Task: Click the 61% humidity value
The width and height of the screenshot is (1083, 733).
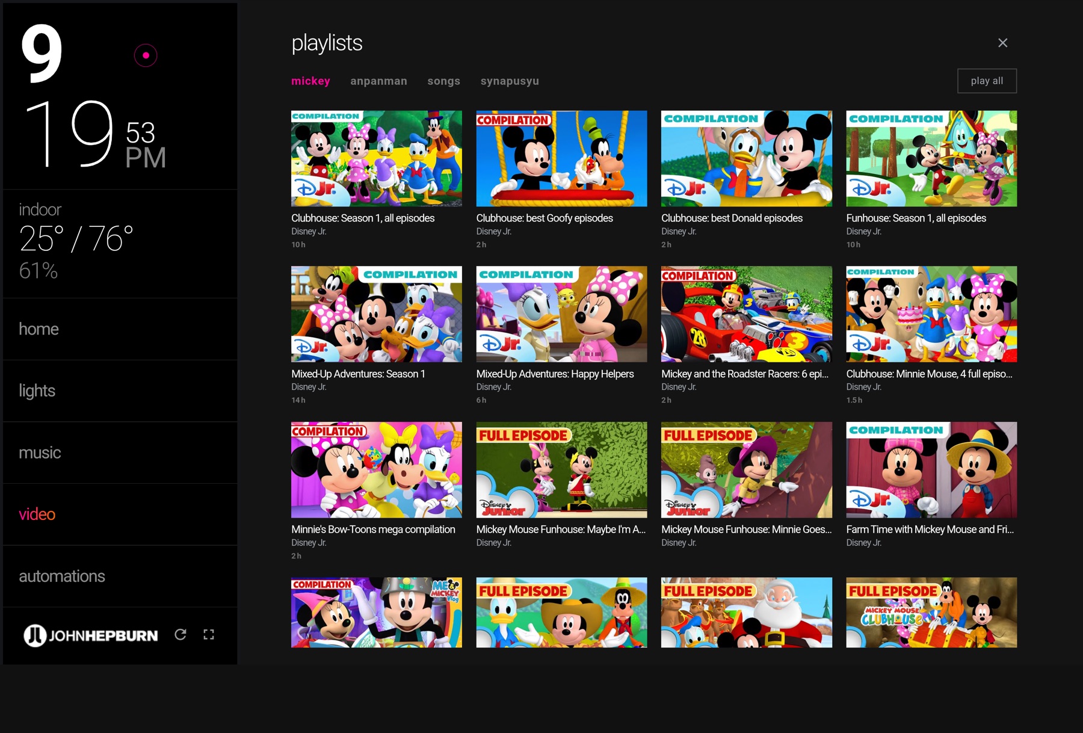Action: 38,271
